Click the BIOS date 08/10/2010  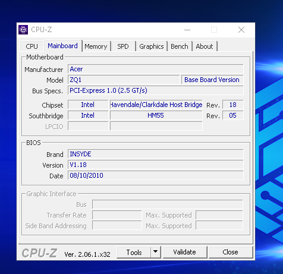tap(156, 175)
